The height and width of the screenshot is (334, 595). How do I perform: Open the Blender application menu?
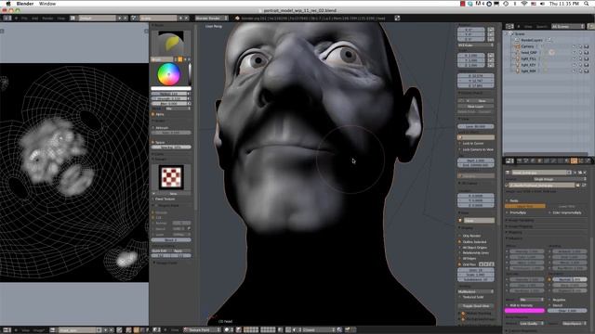25,4
